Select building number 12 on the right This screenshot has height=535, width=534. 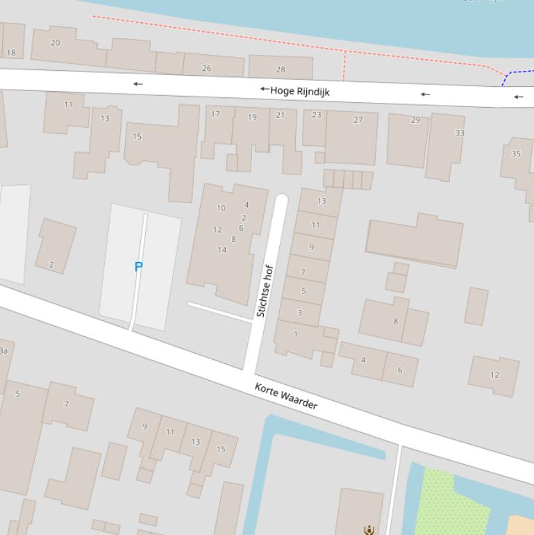[x=494, y=375]
